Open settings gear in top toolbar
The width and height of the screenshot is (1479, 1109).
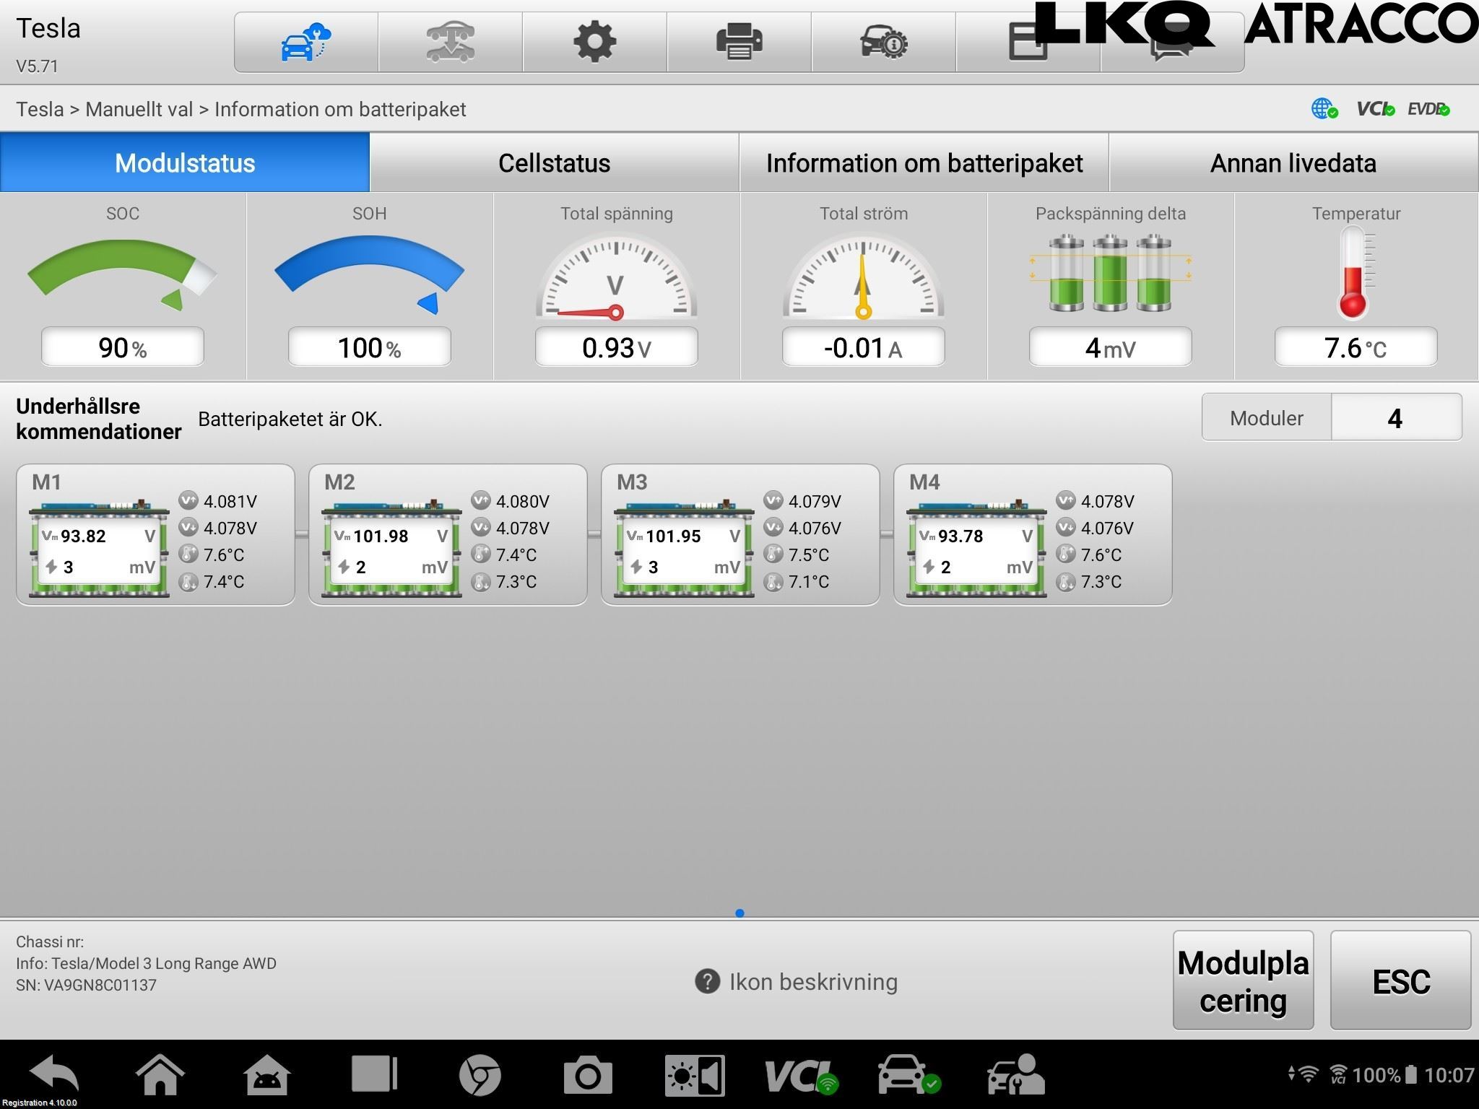[x=594, y=42]
